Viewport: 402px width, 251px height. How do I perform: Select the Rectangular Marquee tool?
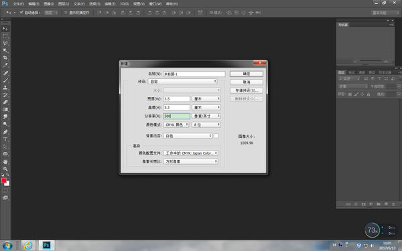(5, 36)
